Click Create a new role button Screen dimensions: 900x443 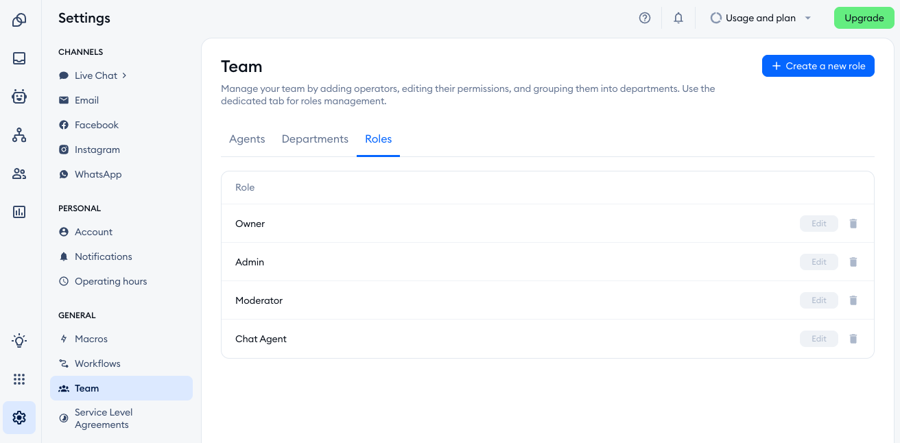pyautogui.click(x=818, y=66)
